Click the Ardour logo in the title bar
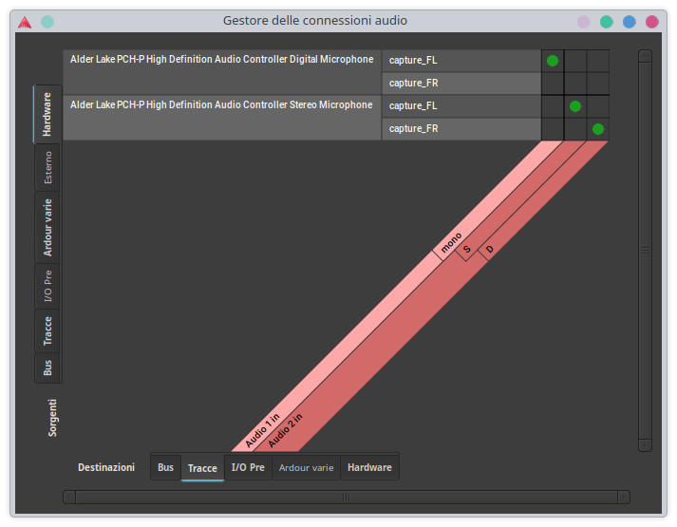The width and height of the screenshot is (677, 527). point(24,21)
